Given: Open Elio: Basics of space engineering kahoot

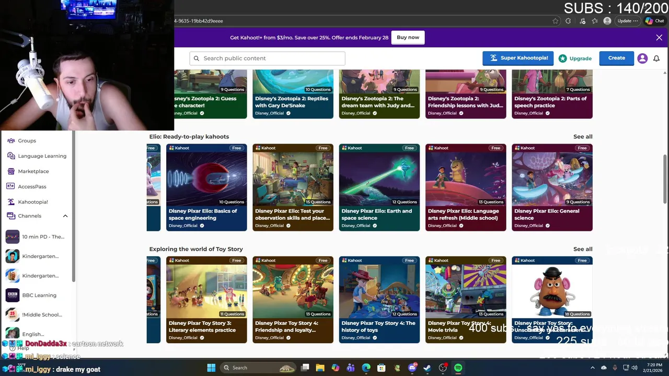Looking at the screenshot, I should (x=206, y=187).
